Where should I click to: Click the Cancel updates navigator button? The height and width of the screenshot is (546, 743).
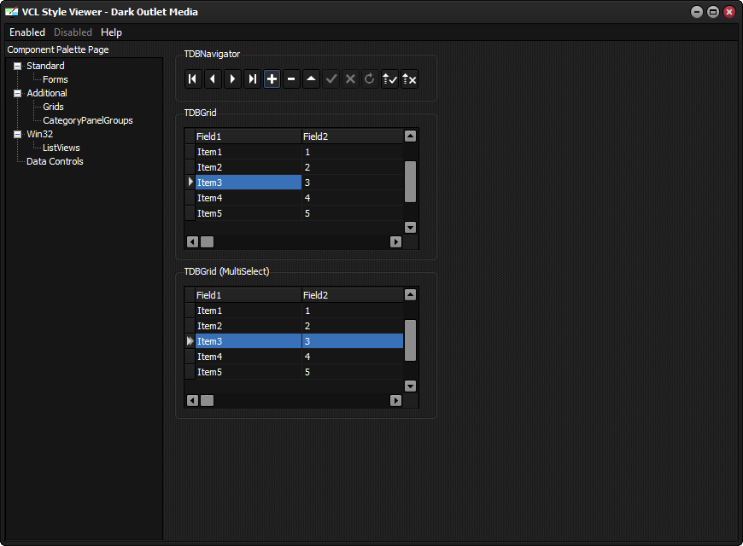(409, 79)
